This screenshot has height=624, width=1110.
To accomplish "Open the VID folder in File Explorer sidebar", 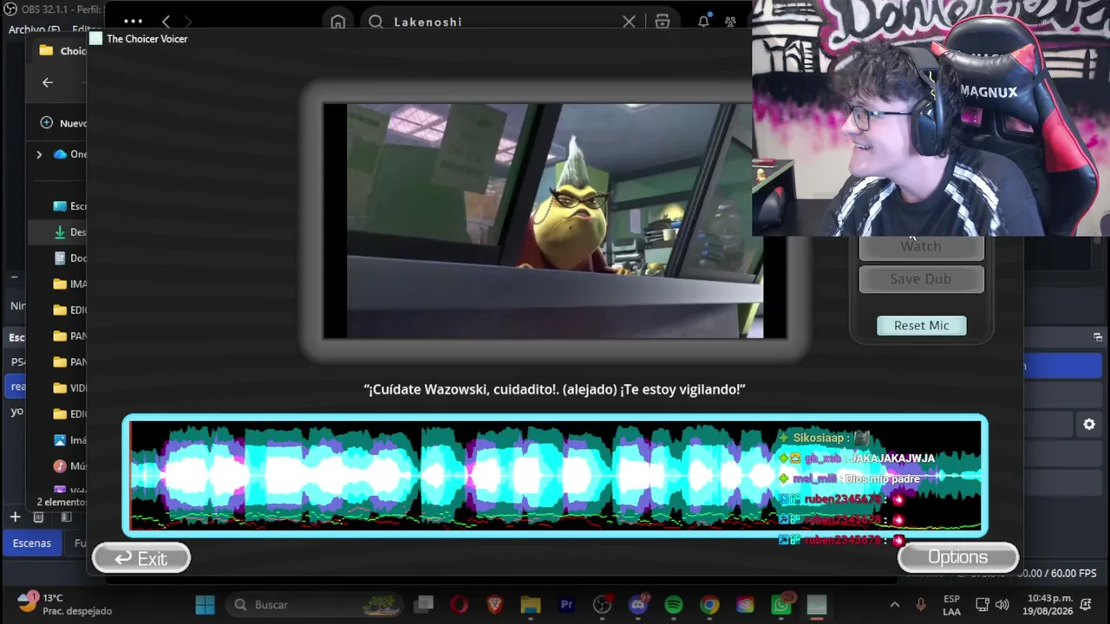I will (69, 388).
